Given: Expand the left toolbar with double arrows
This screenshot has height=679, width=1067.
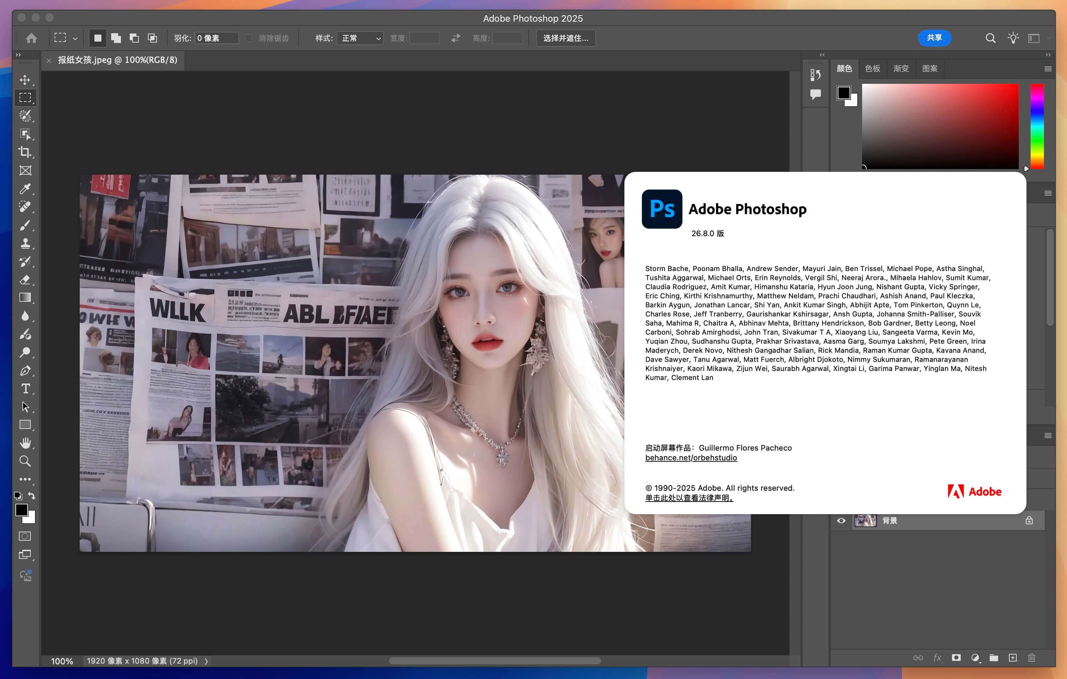Looking at the screenshot, I should coord(18,55).
